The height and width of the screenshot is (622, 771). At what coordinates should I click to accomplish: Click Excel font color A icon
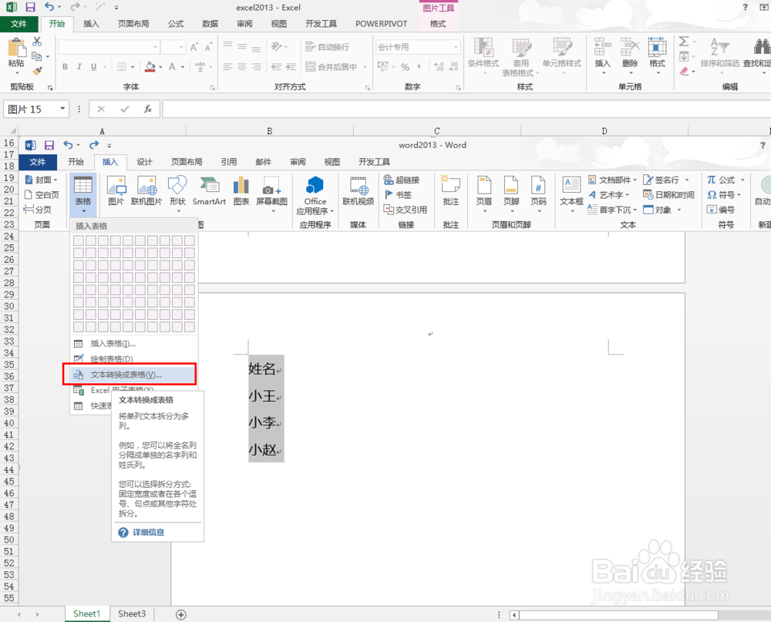point(172,66)
